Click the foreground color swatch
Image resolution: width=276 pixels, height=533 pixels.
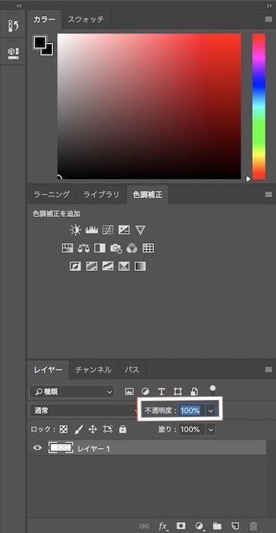point(39,42)
